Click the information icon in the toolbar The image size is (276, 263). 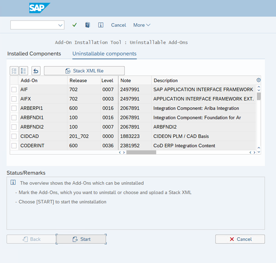click(x=101, y=25)
